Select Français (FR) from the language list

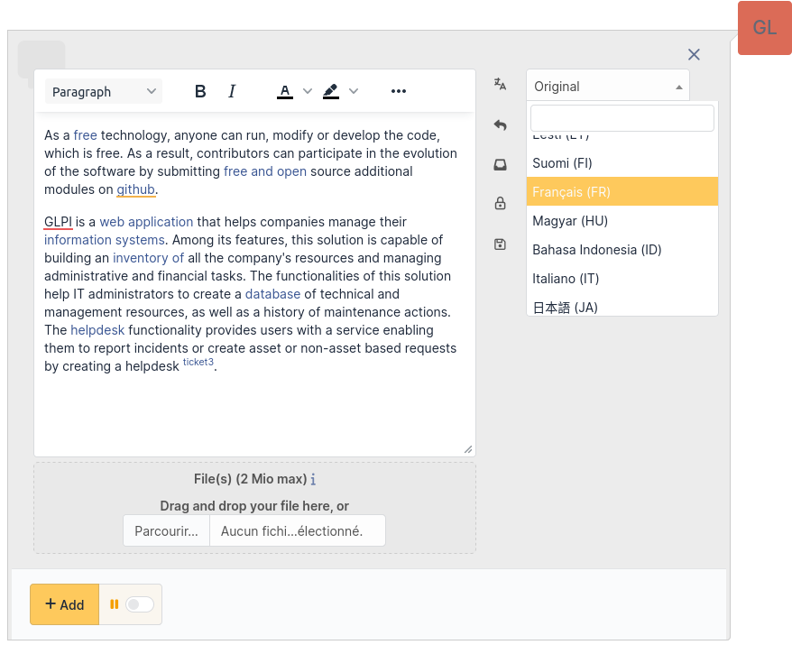(622, 192)
